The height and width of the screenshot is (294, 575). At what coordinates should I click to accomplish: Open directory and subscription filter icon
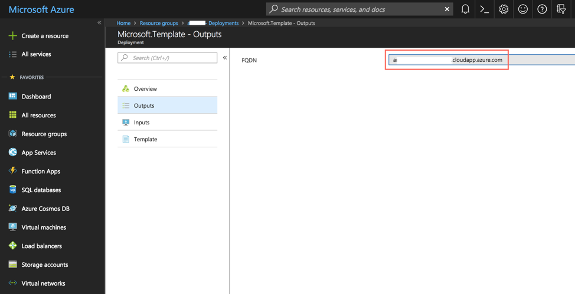(x=561, y=9)
